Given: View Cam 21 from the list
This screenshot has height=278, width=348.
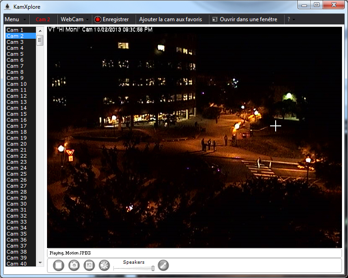Looking at the screenshot, I should [x=21, y=150].
